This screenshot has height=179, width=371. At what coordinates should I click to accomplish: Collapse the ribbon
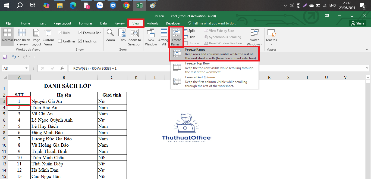[x=366, y=50]
